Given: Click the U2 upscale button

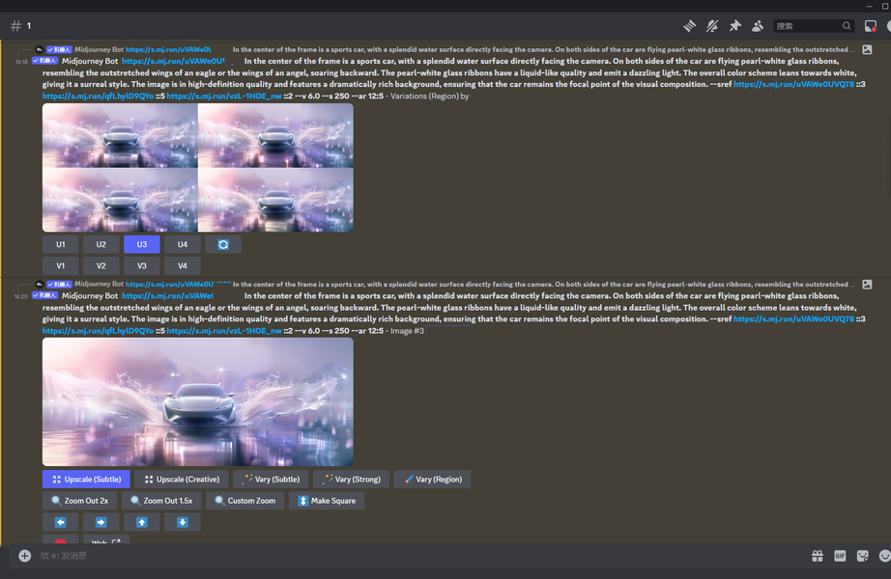Looking at the screenshot, I should click(x=101, y=245).
